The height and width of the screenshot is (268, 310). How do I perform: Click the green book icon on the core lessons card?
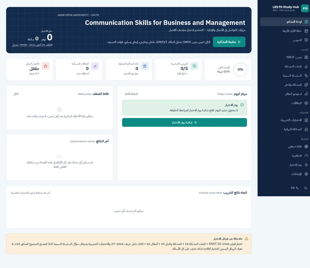(194, 66)
